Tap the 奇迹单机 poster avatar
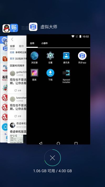The image size is (105, 187). coord(13,125)
